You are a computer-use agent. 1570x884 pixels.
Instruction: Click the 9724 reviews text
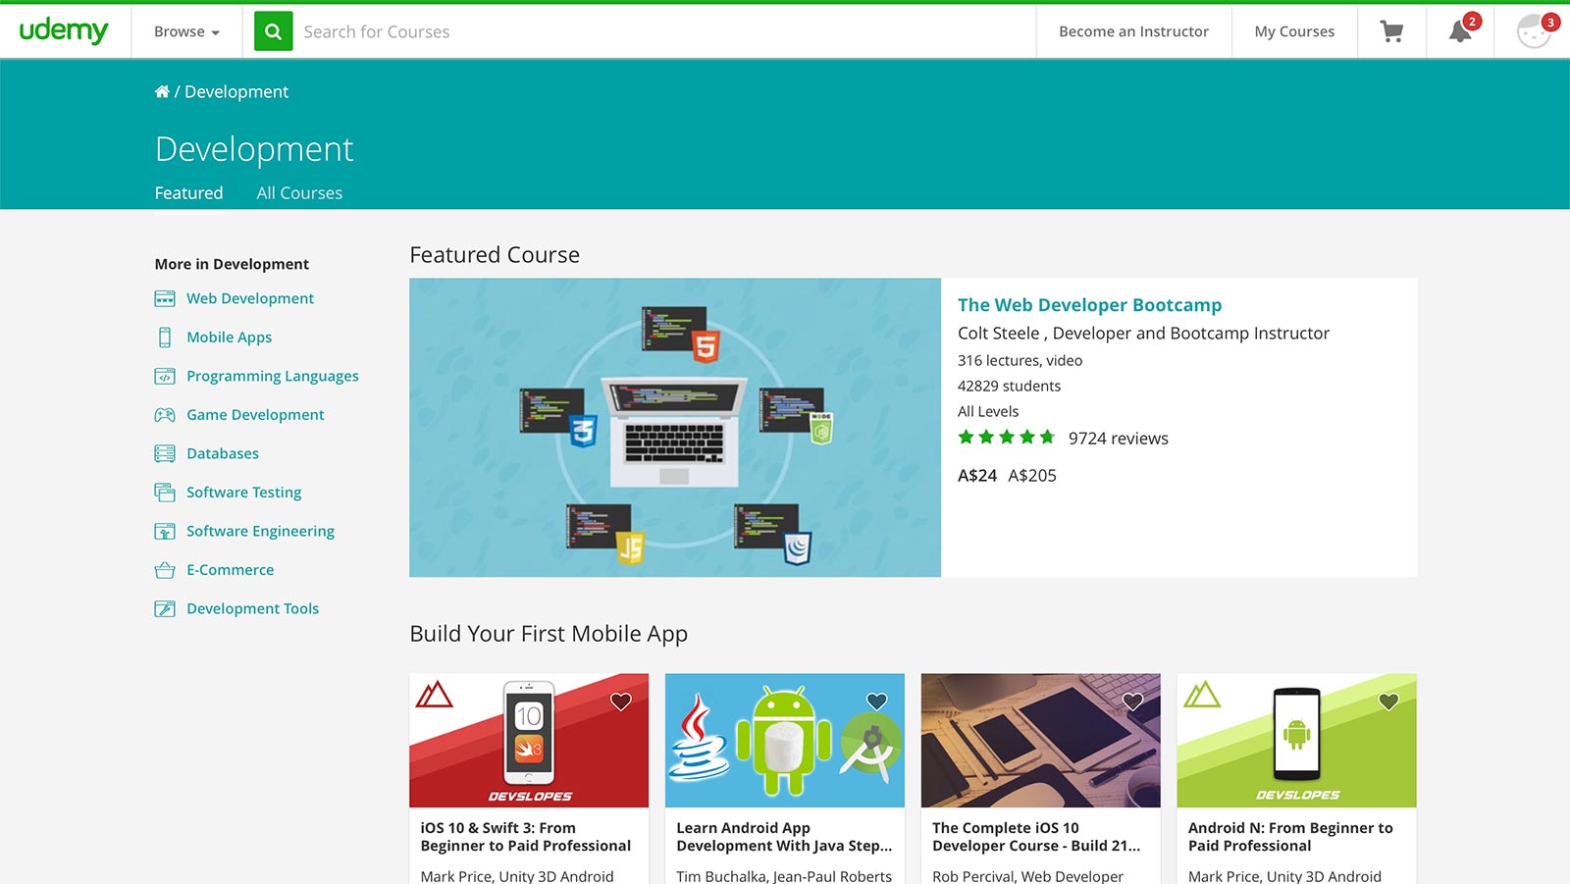(x=1119, y=439)
